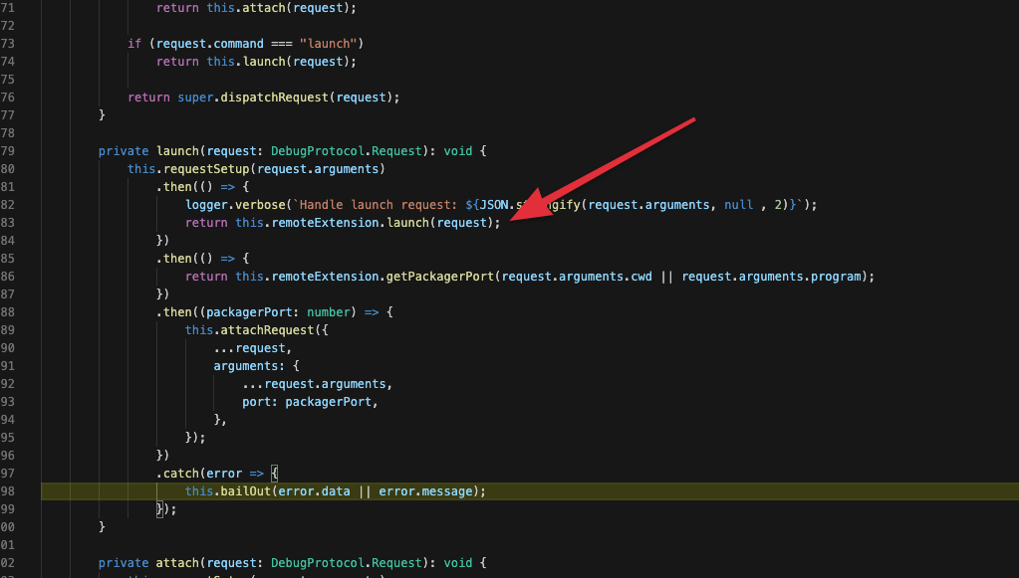Image resolution: width=1019 pixels, height=578 pixels.
Task: Click 'launch' method call on line 74
Action: tap(264, 62)
